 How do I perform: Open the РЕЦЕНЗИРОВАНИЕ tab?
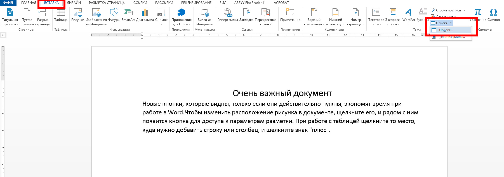pyautogui.click(x=196, y=3)
